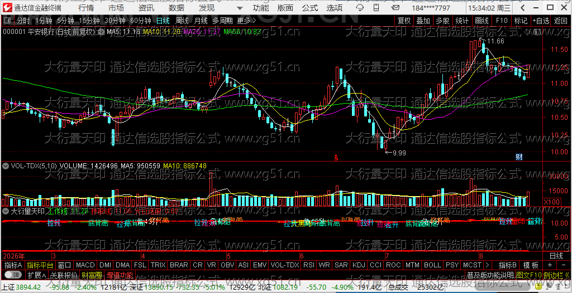
Task: Open the 选项 menu
Action: (335, 8)
